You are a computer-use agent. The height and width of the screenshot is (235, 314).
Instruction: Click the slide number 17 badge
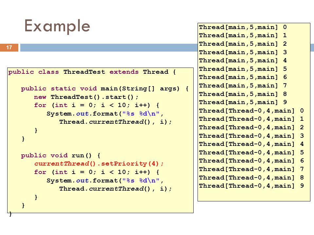[x=9, y=48]
